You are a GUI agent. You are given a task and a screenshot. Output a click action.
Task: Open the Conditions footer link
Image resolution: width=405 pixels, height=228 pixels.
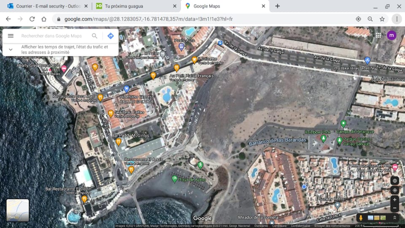(279, 226)
